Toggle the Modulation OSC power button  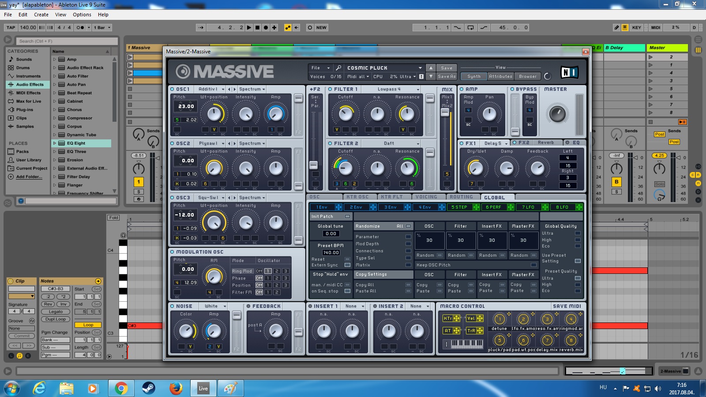coord(172,252)
